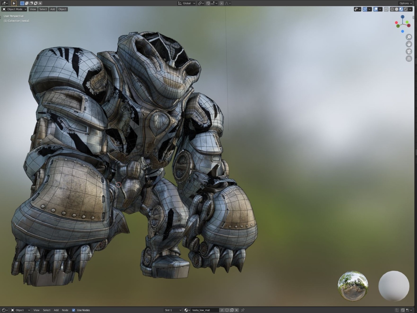The width and height of the screenshot is (417, 313).
Task: Choose the Invert selection mode icon
Action: (x=36, y=3)
